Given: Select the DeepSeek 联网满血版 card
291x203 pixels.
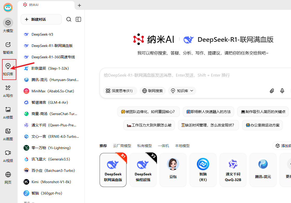Looking at the screenshot, I should [x=113, y=170].
